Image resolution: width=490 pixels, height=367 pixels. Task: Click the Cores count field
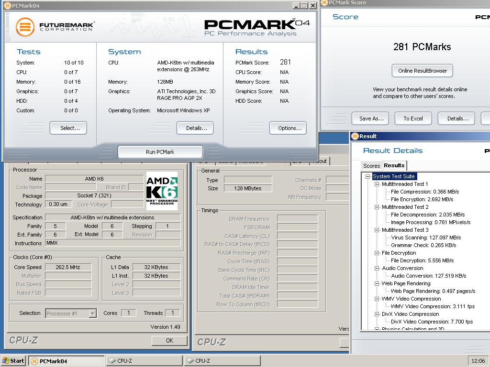(128, 313)
